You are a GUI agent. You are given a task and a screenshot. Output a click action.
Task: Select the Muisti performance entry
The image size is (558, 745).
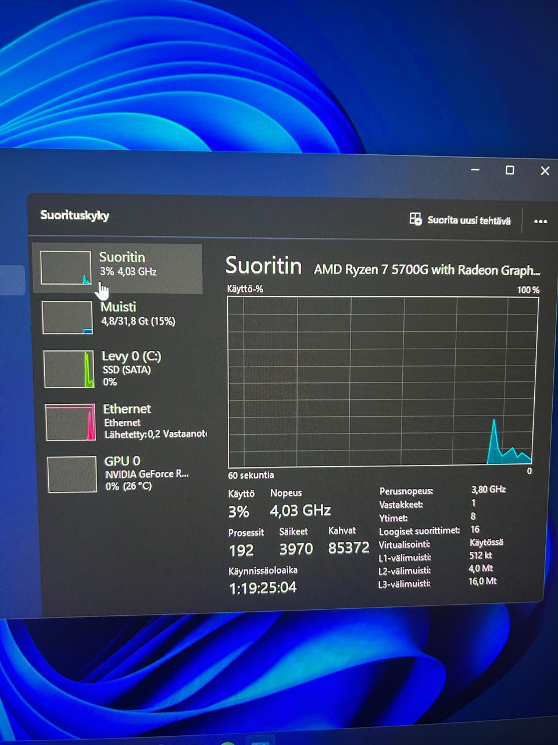coord(119,317)
